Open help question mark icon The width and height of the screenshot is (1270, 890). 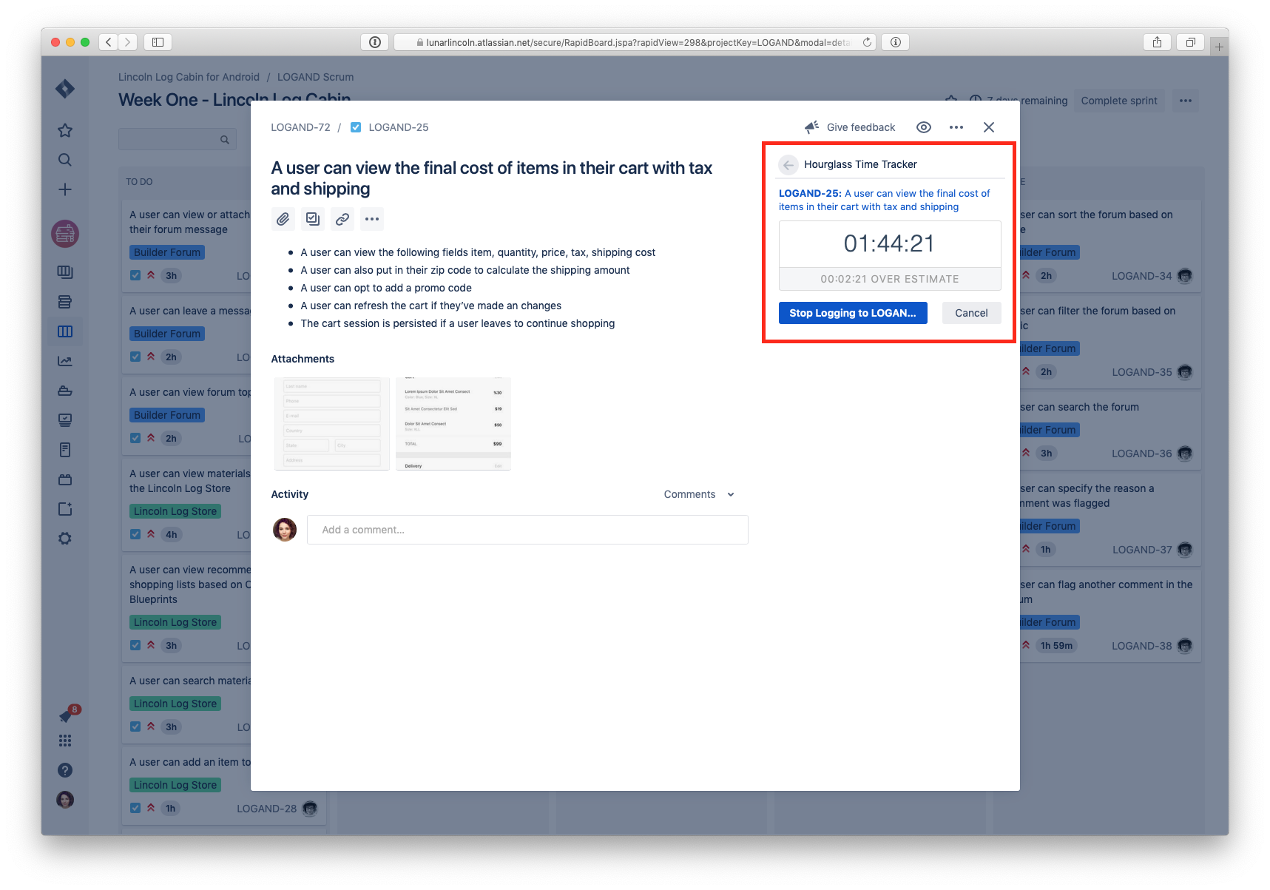click(x=65, y=770)
